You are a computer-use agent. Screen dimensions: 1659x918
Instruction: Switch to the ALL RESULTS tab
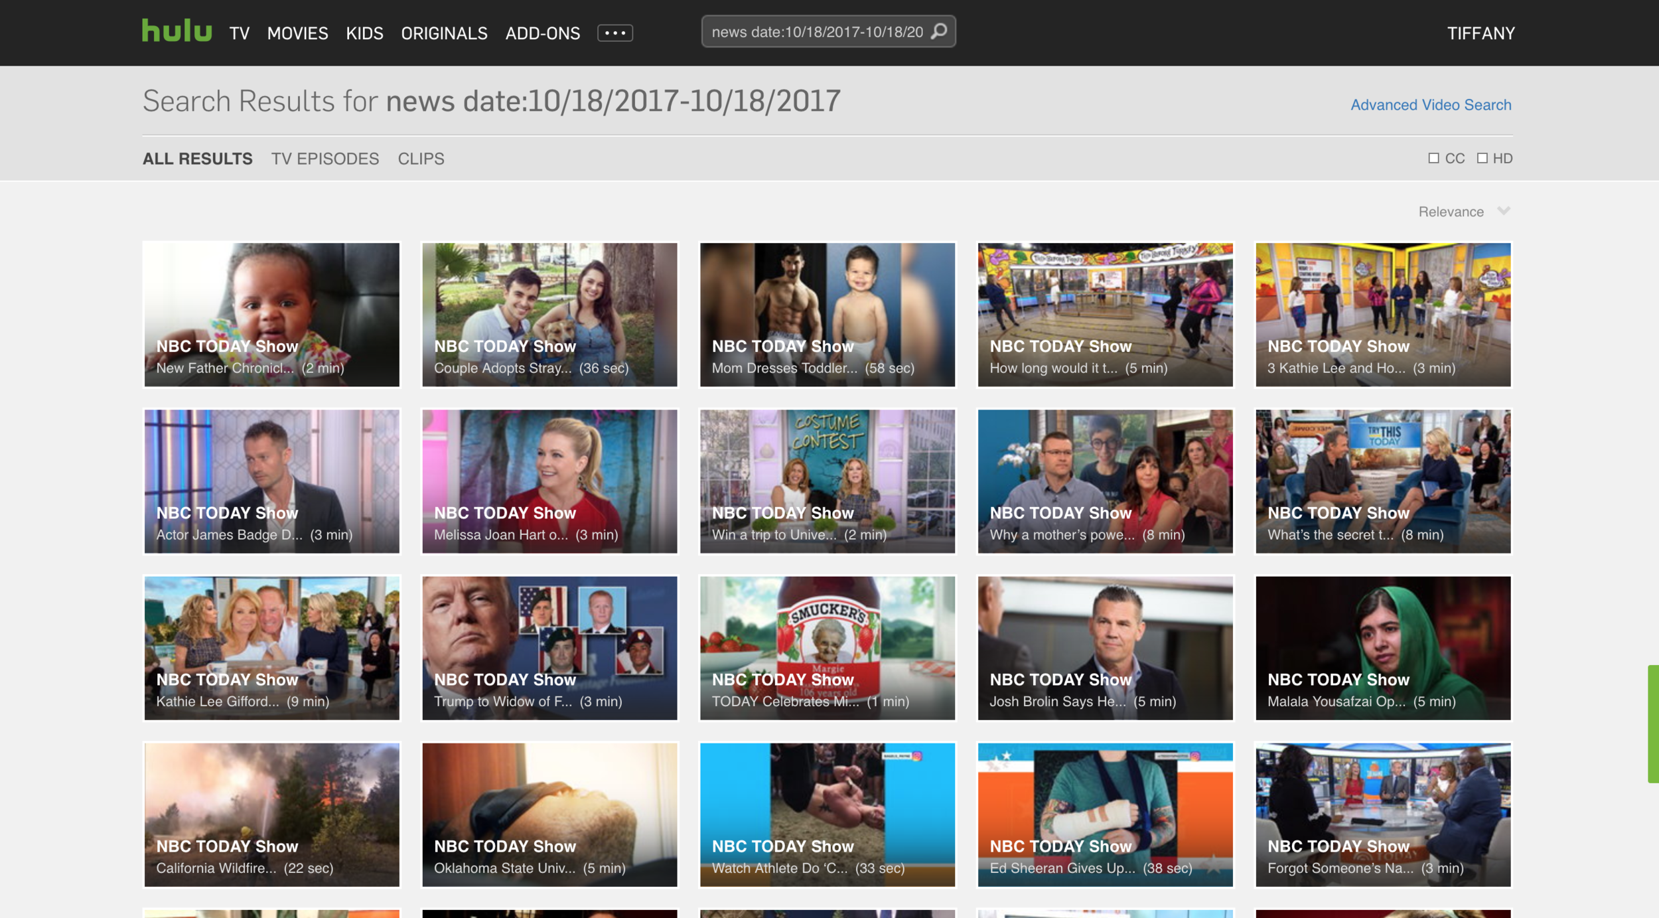pyautogui.click(x=197, y=159)
